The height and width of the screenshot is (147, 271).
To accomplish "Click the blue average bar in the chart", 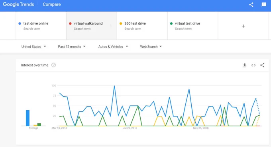I will (x=27, y=118).
